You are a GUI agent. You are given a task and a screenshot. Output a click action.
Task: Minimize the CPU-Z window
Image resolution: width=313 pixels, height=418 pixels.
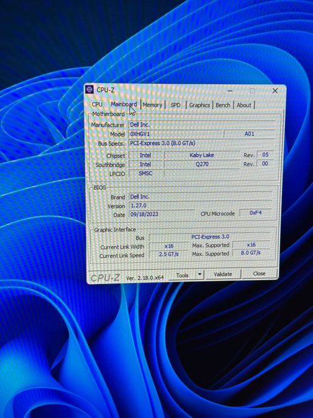tap(230, 91)
